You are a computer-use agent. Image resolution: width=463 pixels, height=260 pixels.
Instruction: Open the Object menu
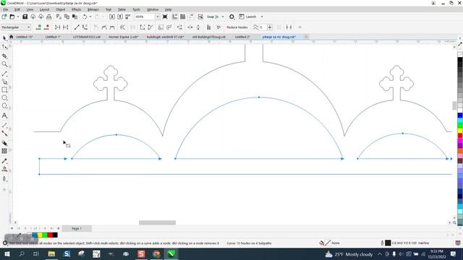click(x=61, y=9)
